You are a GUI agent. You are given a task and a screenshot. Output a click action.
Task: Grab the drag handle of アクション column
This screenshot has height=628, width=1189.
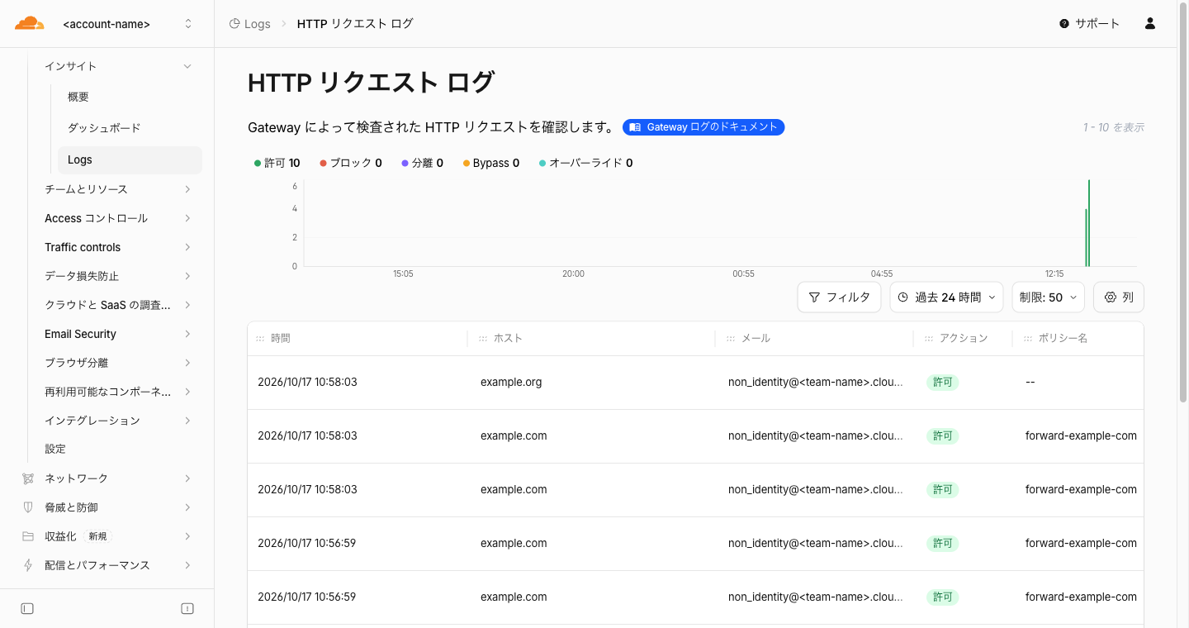point(929,339)
